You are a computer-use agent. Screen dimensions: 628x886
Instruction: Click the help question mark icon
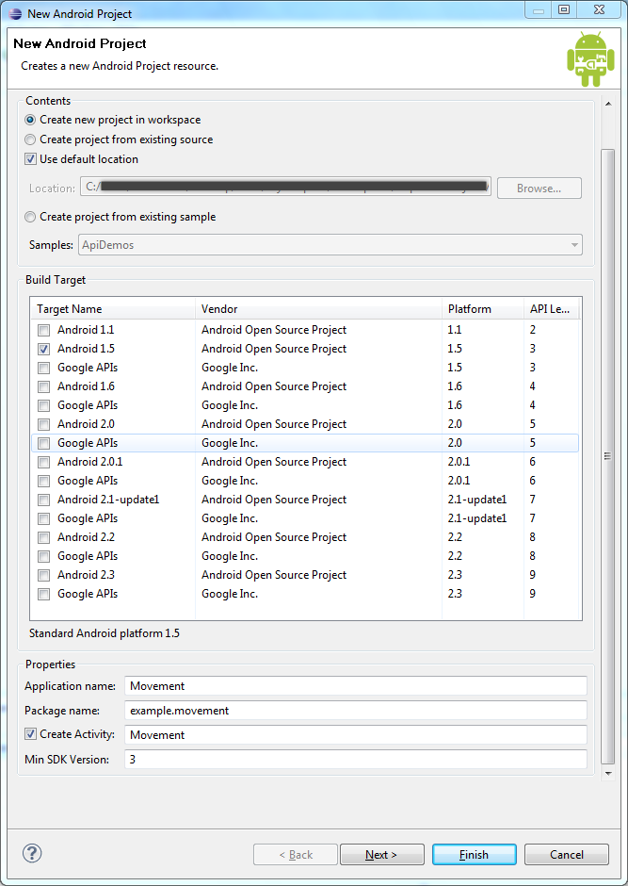click(x=32, y=853)
